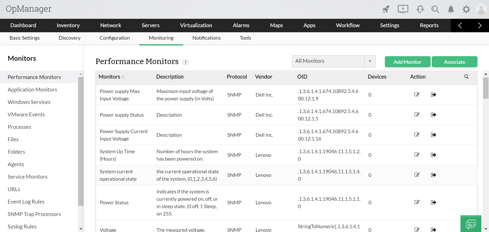Associate the Power Status monitor to devices

click(x=433, y=203)
